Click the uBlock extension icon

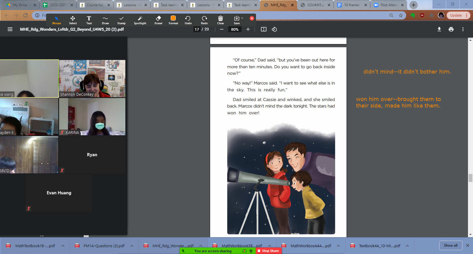422,15
